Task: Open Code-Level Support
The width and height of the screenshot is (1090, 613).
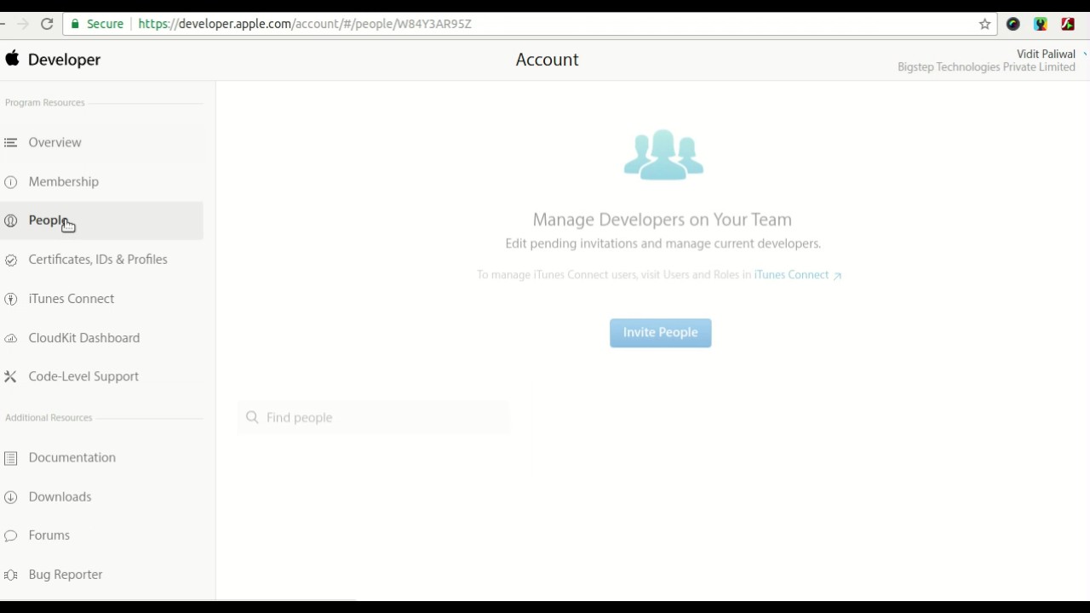Action: coord(83,376)
